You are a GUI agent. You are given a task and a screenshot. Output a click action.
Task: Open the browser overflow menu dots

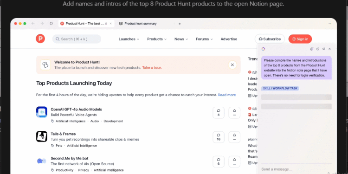pos(330,24)
